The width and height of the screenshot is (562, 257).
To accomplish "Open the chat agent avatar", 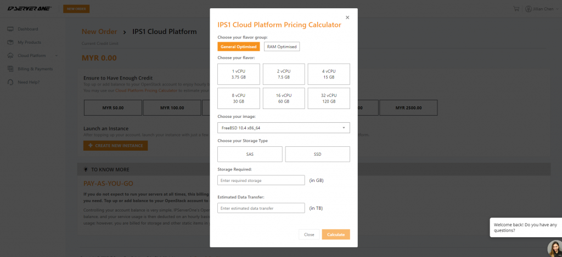I will coord(555,249).
